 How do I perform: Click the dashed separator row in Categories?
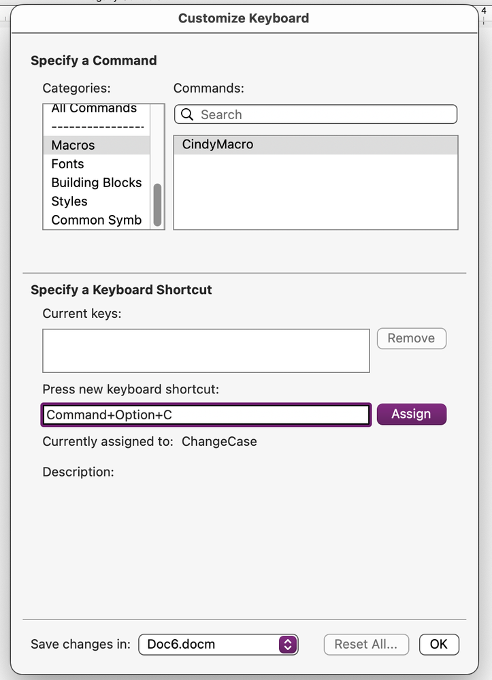(x=97, y=127)
